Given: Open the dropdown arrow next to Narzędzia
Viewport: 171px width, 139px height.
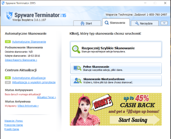Looking at the screenshot, I should tap(164, 23).
